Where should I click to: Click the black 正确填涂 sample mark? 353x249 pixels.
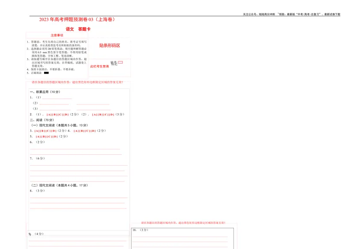(46, 73)
